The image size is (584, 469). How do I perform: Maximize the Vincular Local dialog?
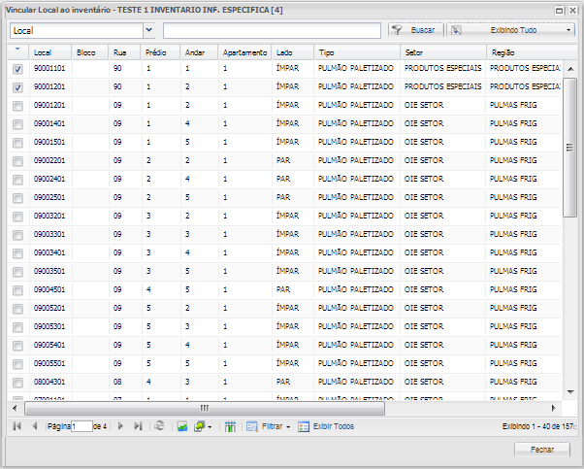[560, 11]
